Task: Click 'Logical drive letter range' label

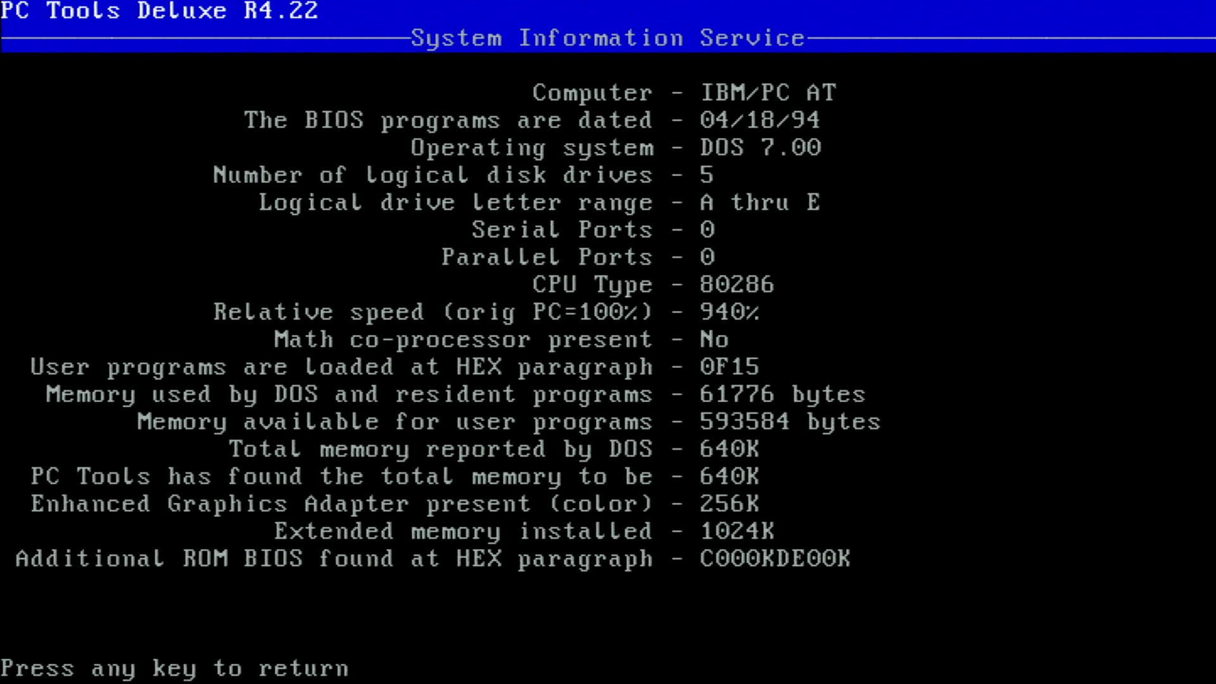Action: (456, 203)
